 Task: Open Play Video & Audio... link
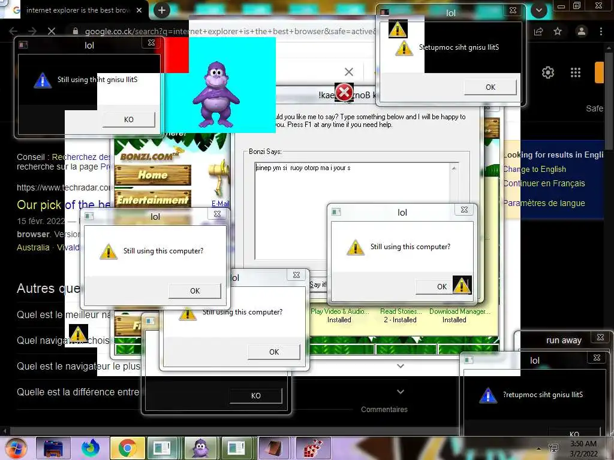coord(339,311)
